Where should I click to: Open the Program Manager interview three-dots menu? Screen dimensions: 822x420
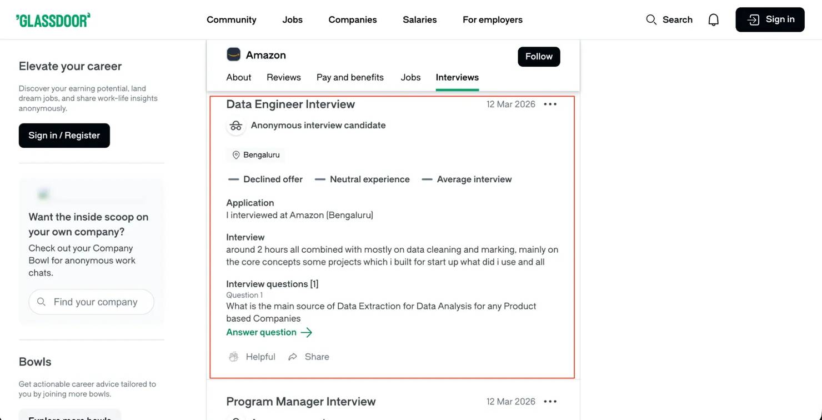(x=550, y=401)
